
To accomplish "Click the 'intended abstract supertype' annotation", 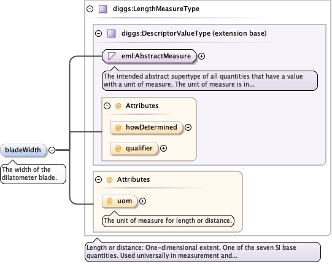I will [x=210, y=80].
